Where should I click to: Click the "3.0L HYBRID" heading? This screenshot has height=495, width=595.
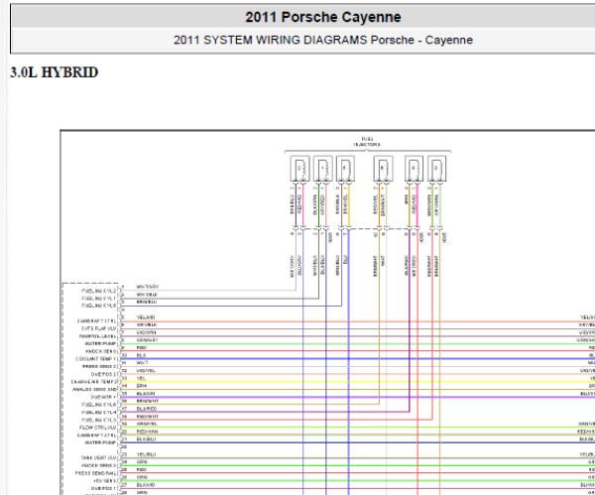[x=55, y=72]
